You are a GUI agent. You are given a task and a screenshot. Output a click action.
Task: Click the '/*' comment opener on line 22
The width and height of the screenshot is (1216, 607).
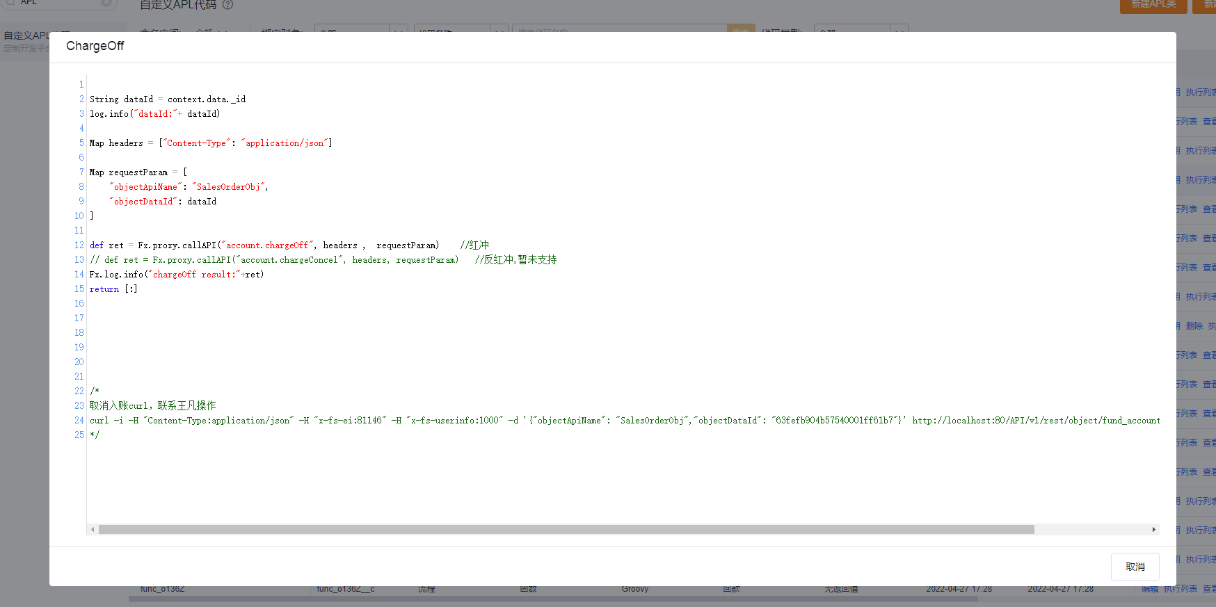pos(95,391)
